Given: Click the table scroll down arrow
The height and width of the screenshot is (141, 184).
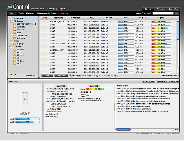Looking at the screenshot, I should click(178, 72).
